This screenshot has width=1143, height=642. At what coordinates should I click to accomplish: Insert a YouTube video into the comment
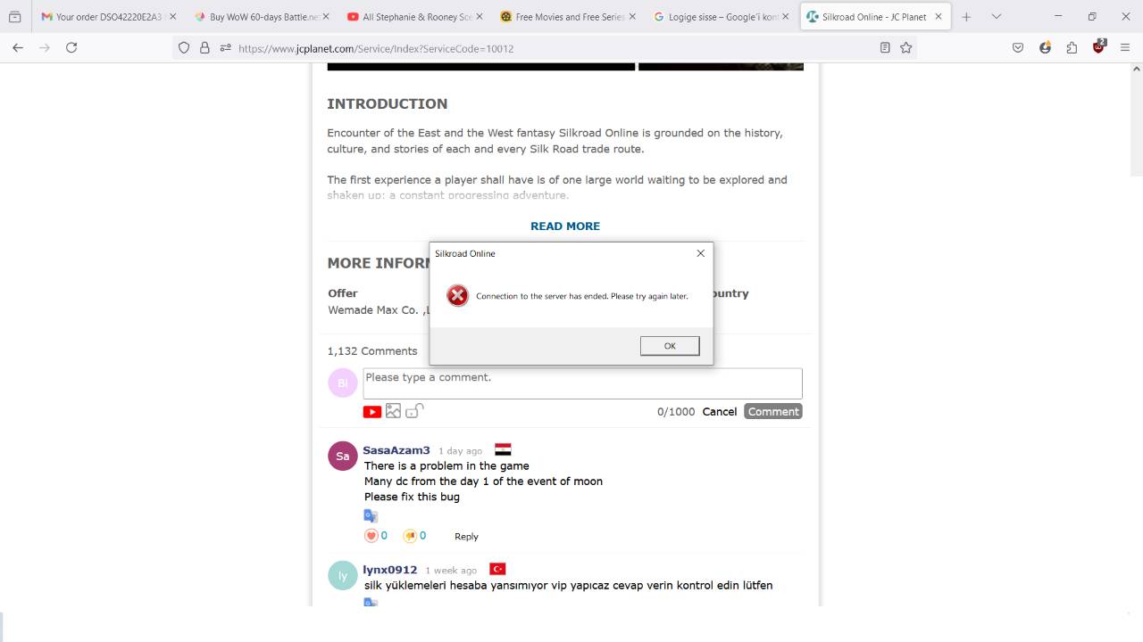click(372, 411)
